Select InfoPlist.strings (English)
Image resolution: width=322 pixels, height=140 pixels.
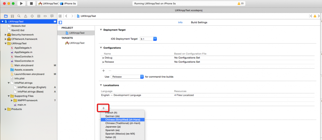pyautogui.click(x=32, y=87)
